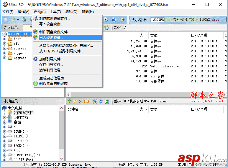
Task: Open the dropdown arrow beside Open icon
Action: [x=18, y=20]
